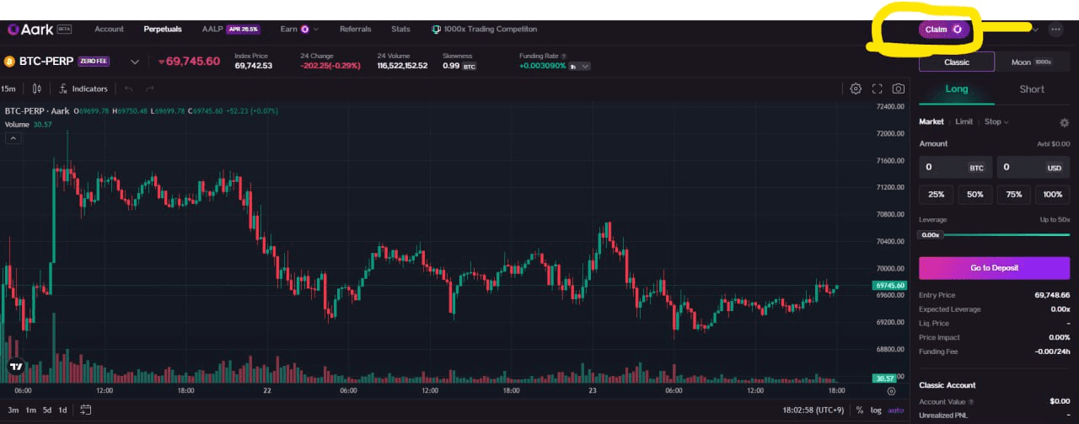Click the Account Value help icon

pos(971,403)
